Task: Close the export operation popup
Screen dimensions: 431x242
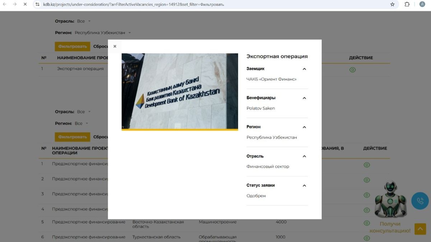Action: 115,46
